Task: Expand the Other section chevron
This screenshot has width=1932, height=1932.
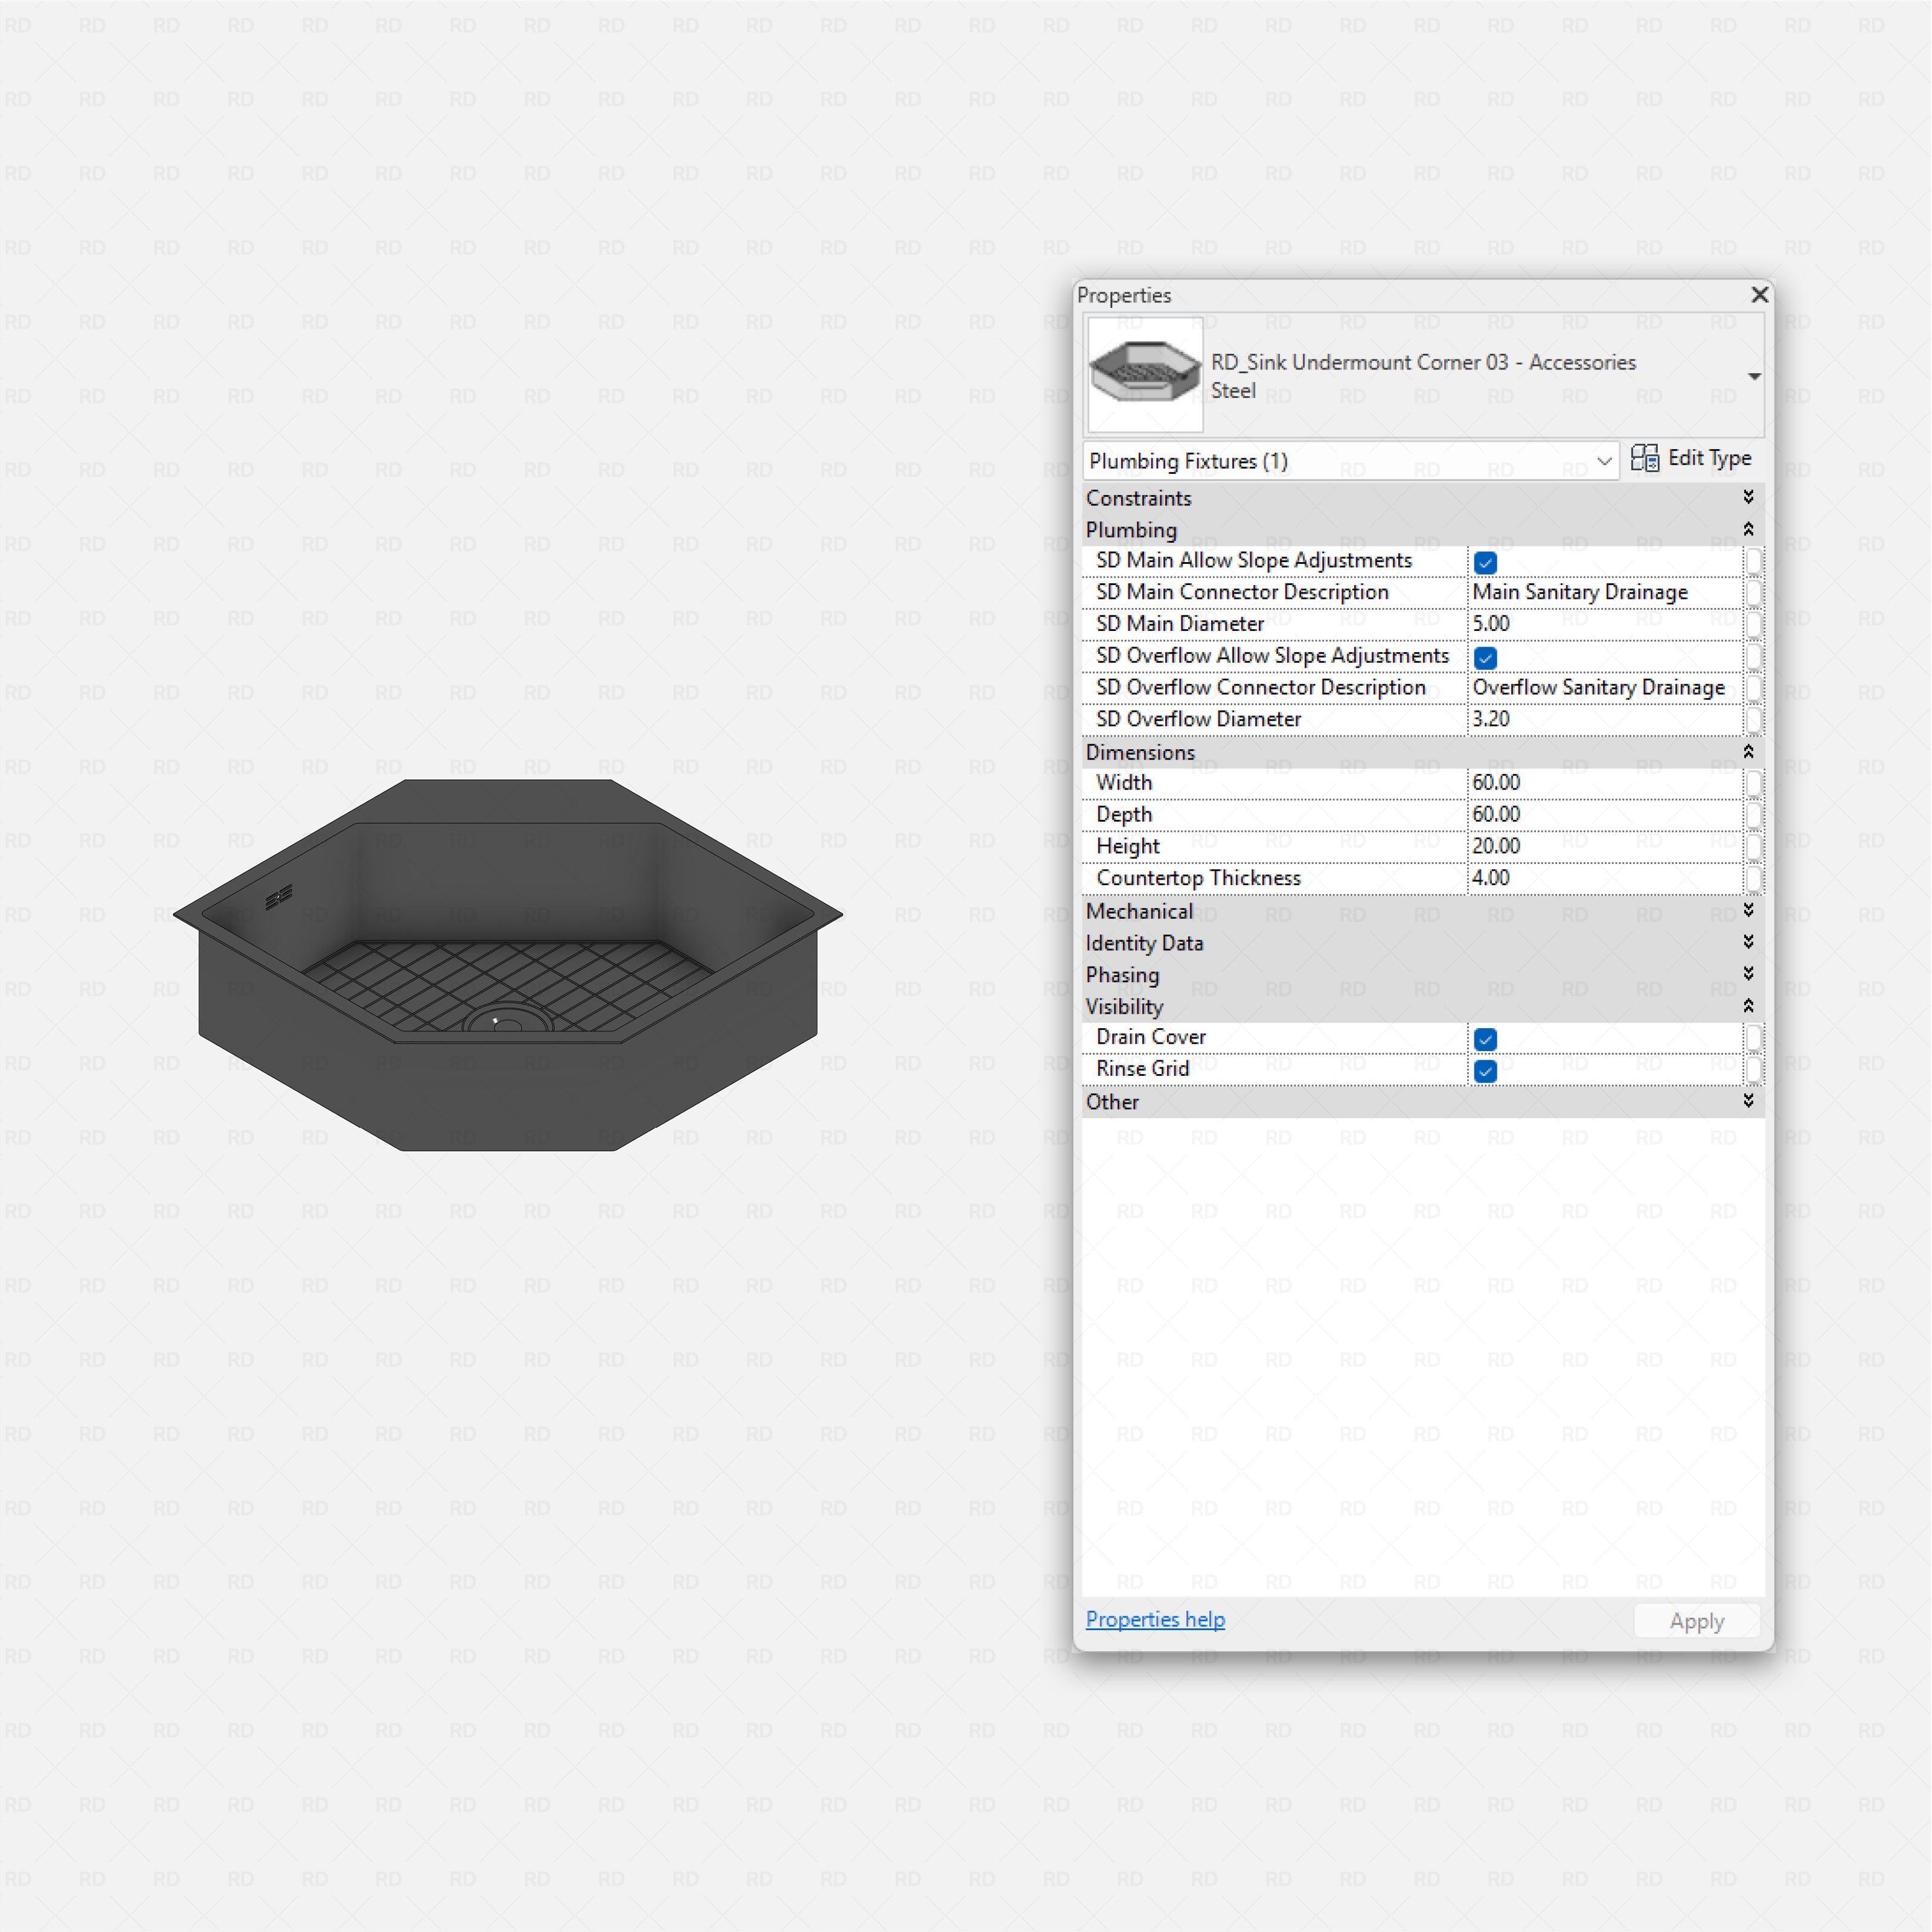Action: pos(1748,1101)
